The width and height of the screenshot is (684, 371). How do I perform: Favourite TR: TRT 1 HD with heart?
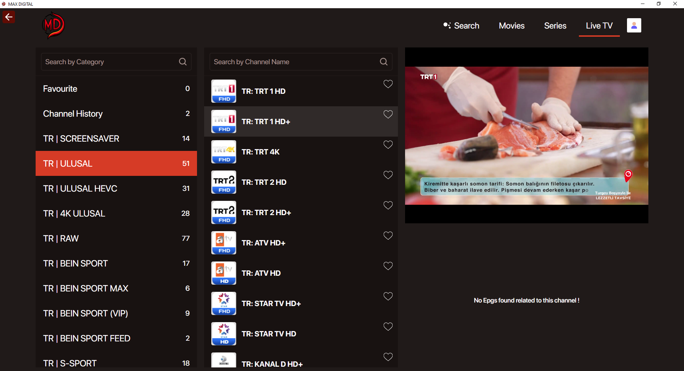click(388, 84)
